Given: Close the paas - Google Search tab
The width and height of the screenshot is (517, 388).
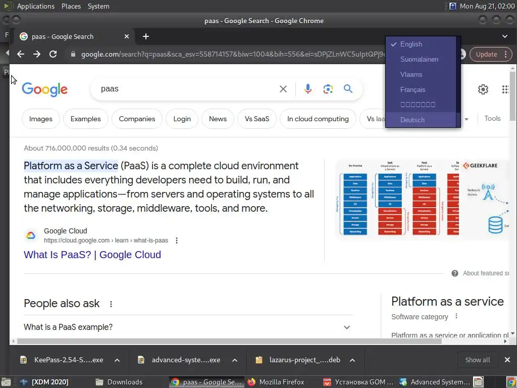Looking at the screenshot, I should (127, 36).
